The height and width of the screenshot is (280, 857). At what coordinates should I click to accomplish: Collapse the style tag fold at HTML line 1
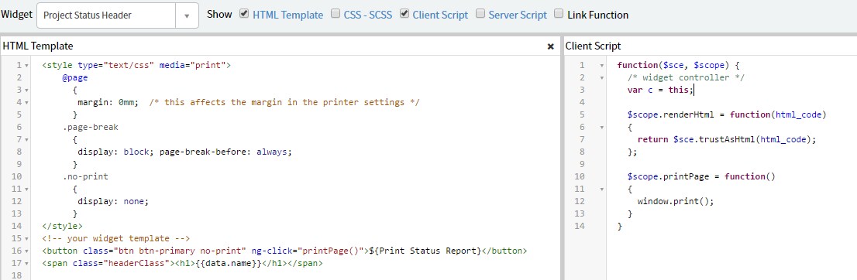click(27, 66)
